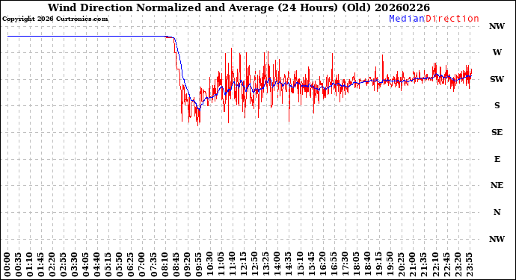Image resolution: width=516 pixels, height=280 pixels.
Task: Click the 11:40 time label
Action: coord(233,264)
